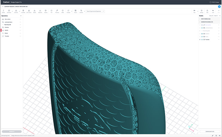The image size is (222, 137).
Task: Select the Combine toolbar tool
Action: coord(81,11)
